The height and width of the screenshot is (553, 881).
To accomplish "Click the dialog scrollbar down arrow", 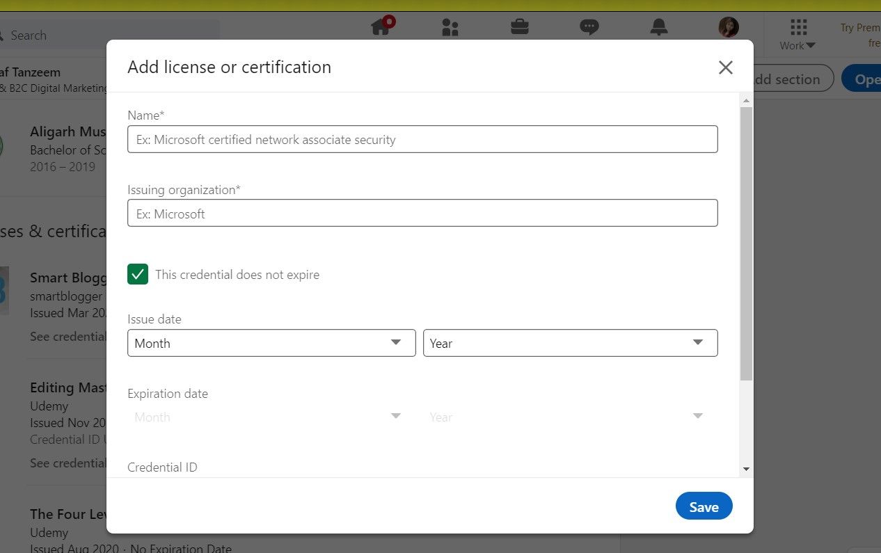I will 746,469.
